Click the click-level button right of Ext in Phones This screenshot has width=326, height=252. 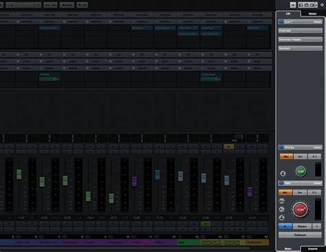(314, 157)
